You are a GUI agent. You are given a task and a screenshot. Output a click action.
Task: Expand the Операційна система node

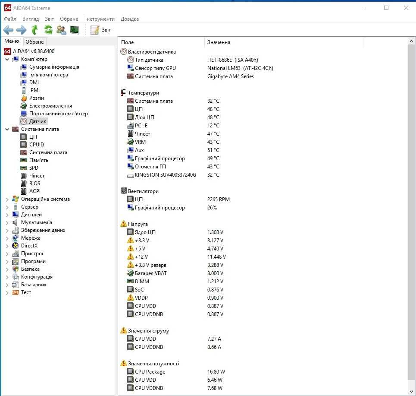click(7, 200)
